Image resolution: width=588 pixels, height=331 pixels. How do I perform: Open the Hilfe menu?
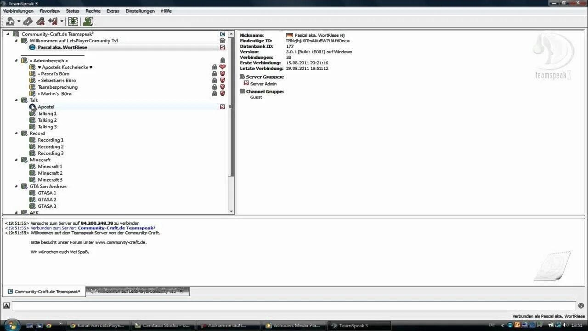pyautogui.click(x=166, y=11)
